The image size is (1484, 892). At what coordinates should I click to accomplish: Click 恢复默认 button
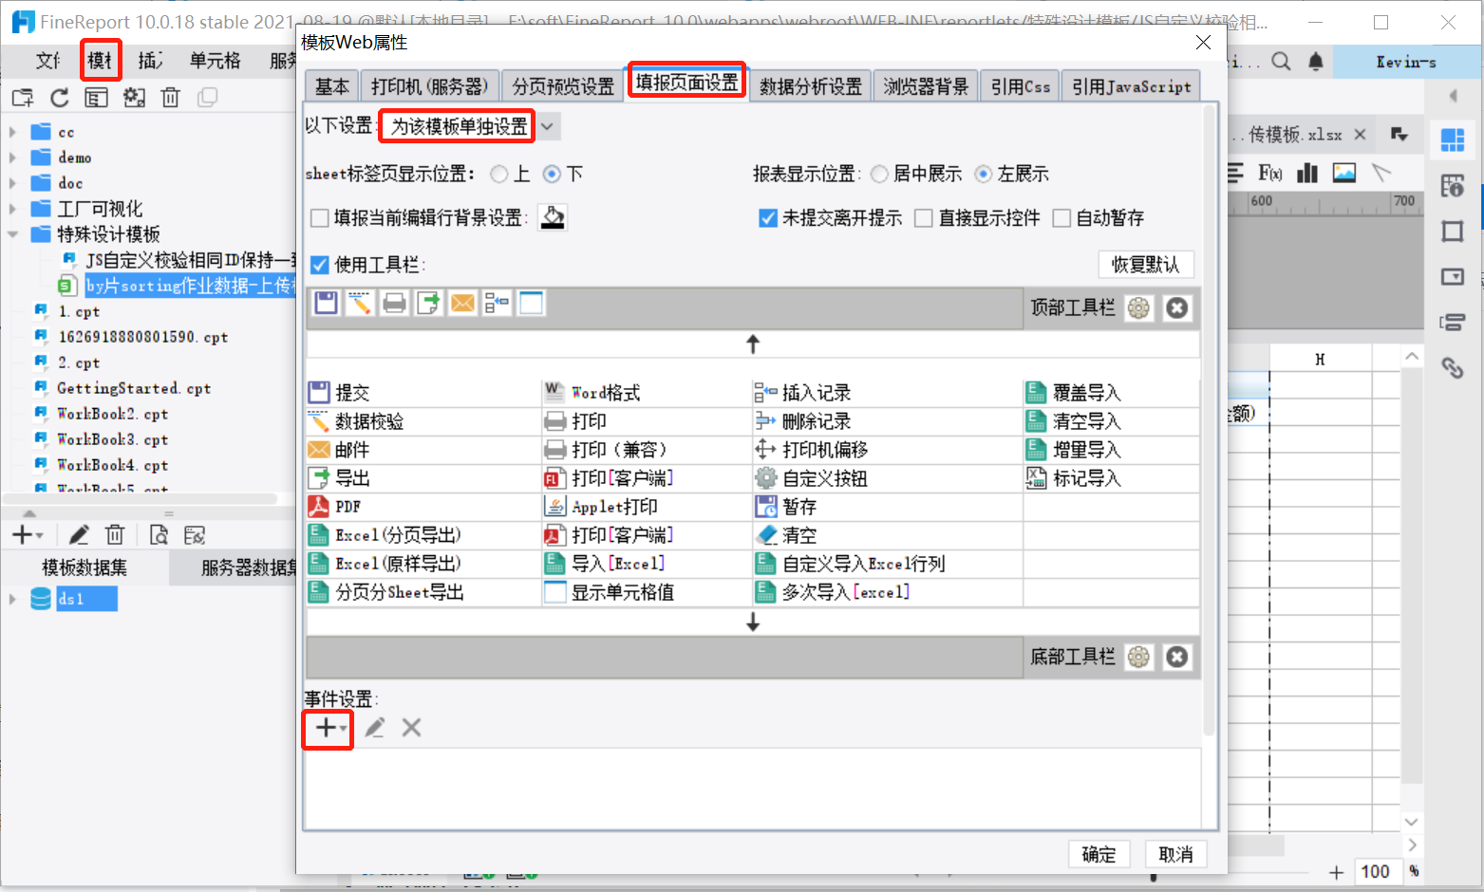coord(1146,265)
